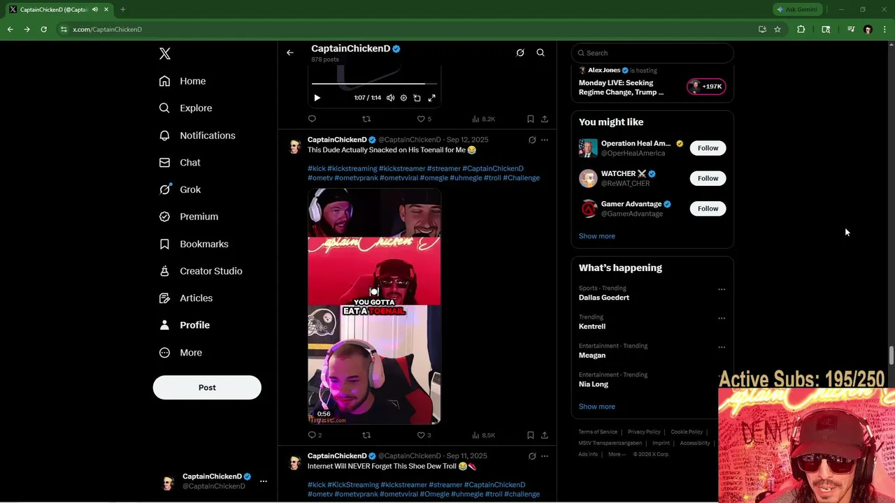Open three-dot menu on Sep 12 post
The width and height of the screenshot is (895, 503).
545,140
